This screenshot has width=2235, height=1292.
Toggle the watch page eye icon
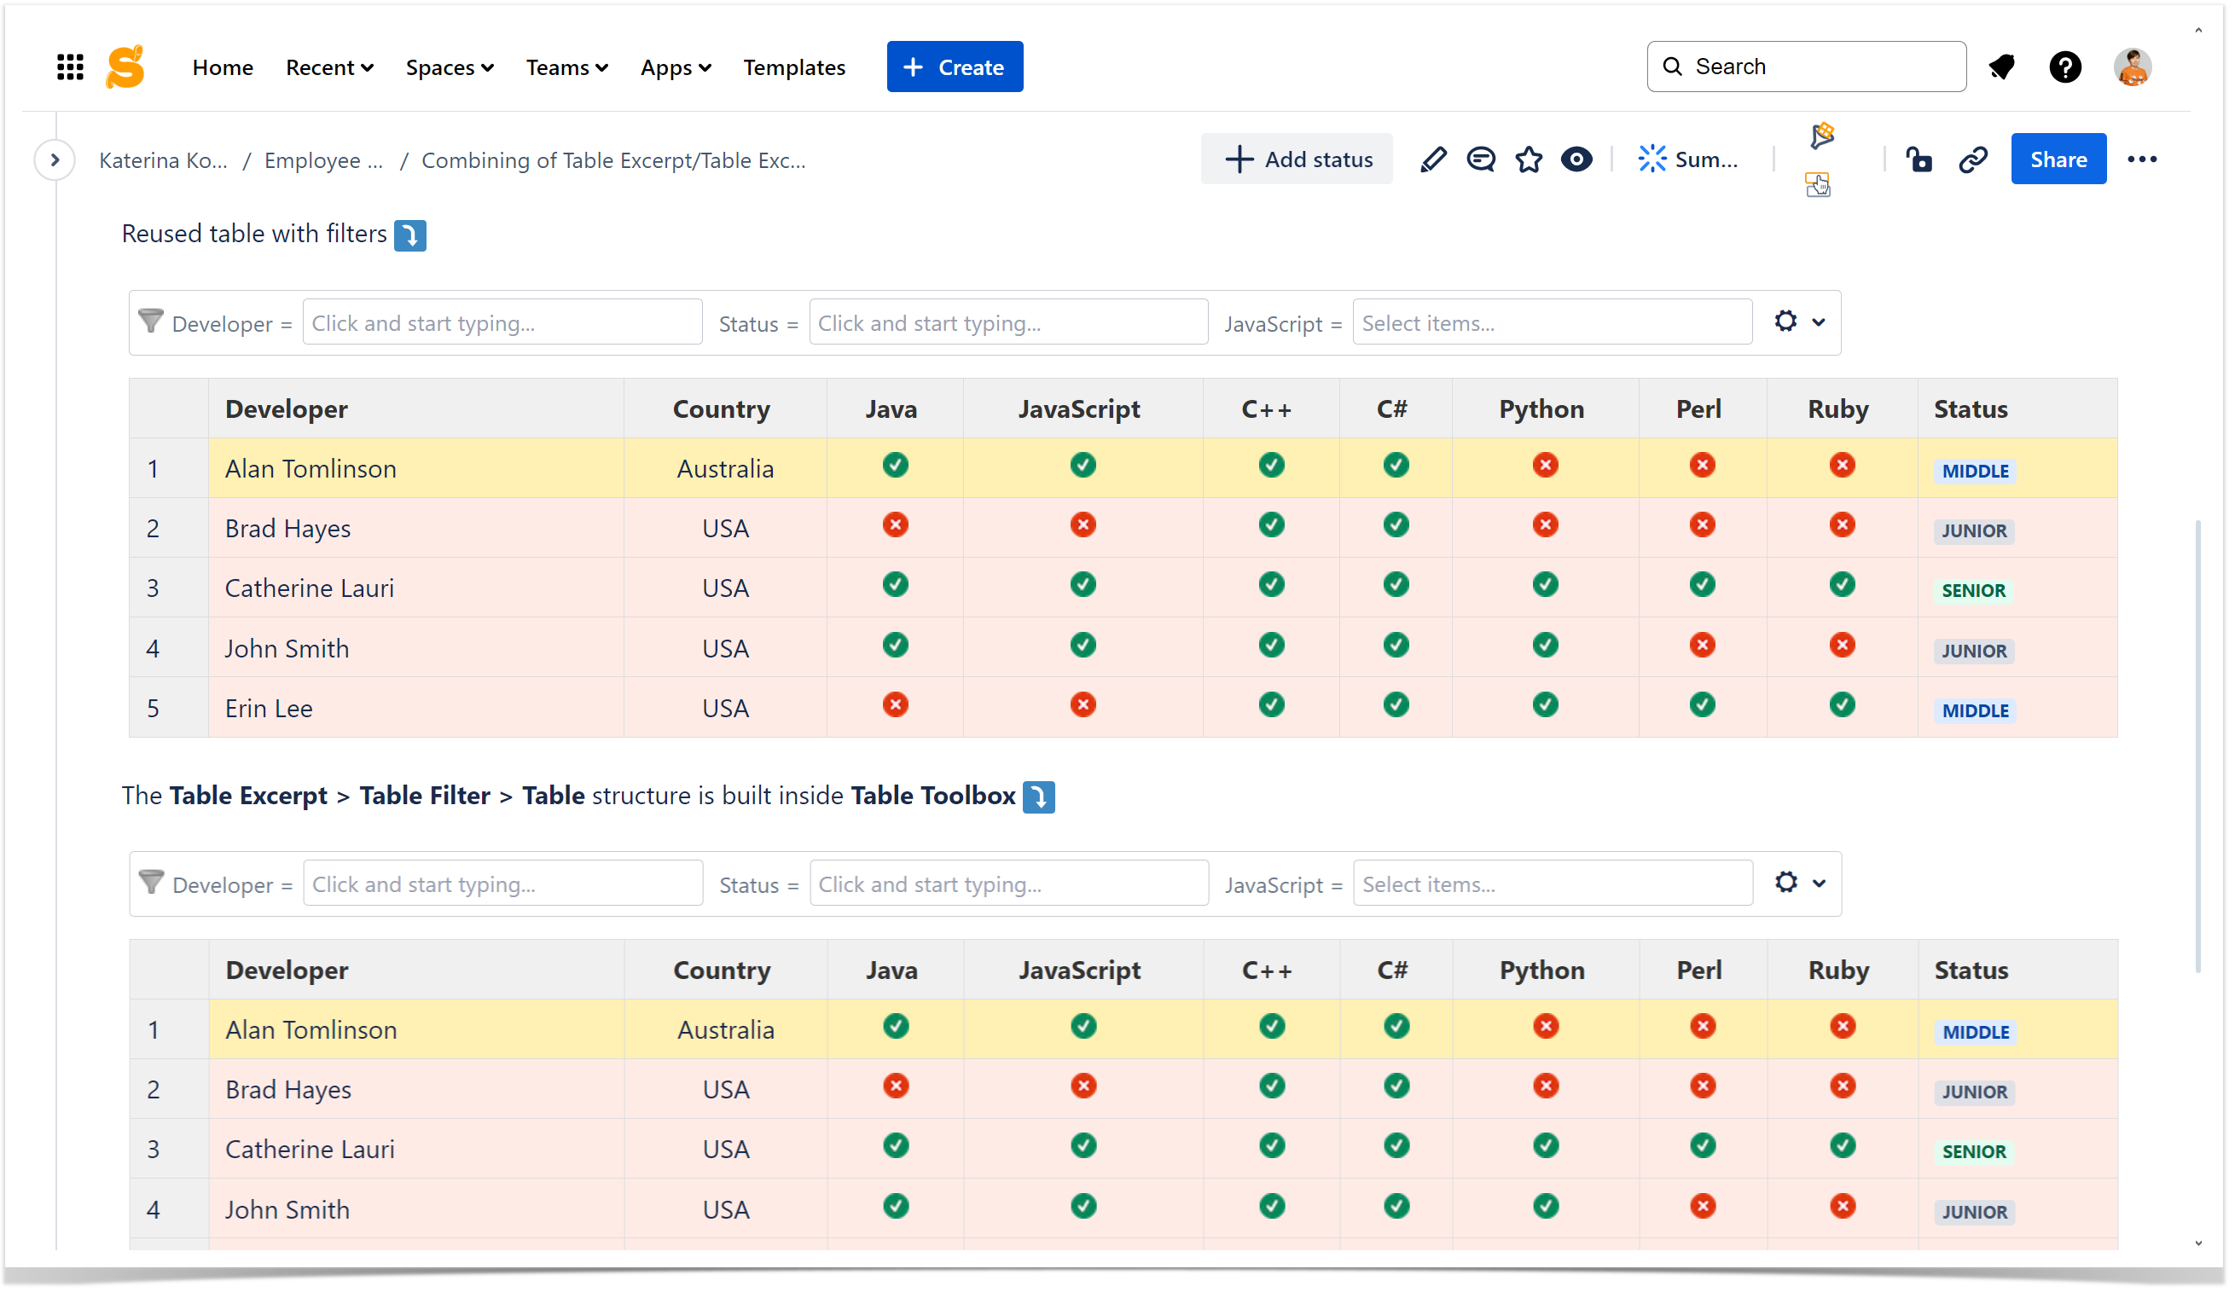[x=1576, y=159]
